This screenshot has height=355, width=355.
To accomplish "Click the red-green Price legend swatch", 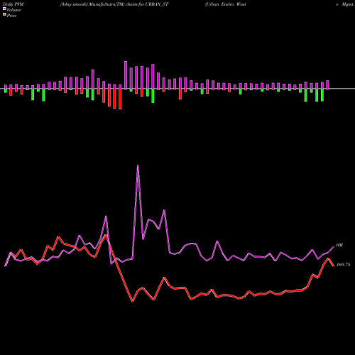I will 4,15.
